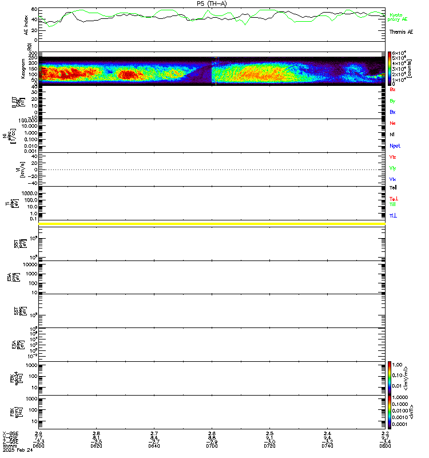Select the red 'Bz' legend label
This screenshot has width=429, height=458.
click(x=392, y=89)
